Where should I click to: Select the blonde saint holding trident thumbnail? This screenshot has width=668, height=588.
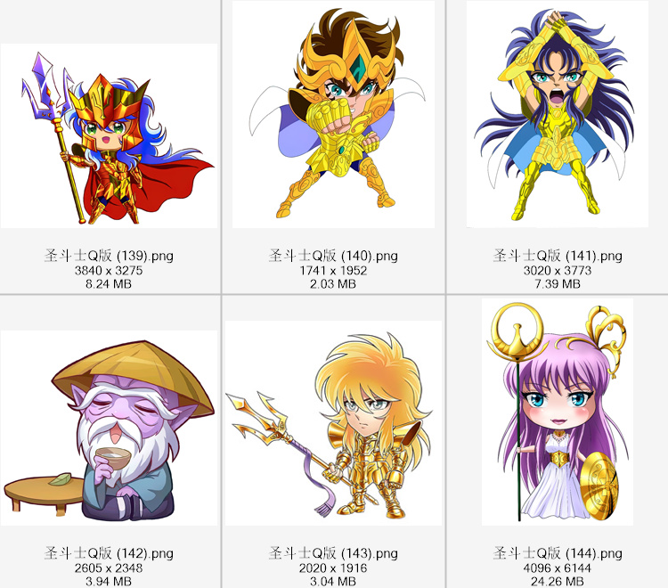click(334, 423)
